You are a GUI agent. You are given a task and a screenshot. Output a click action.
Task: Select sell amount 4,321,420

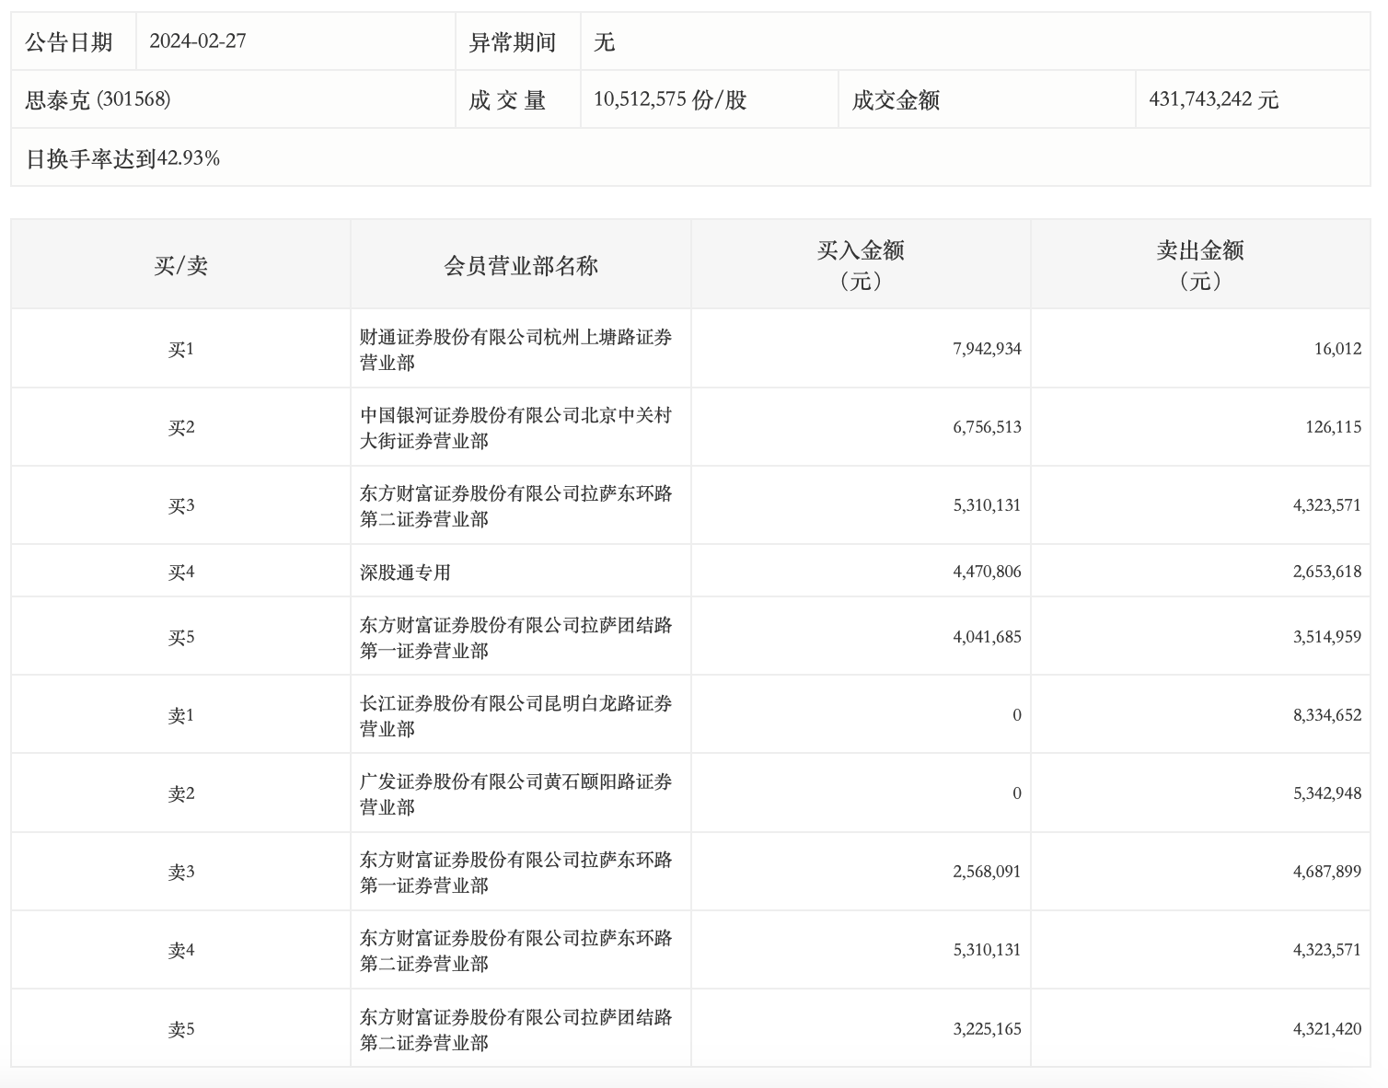(1327, 1030)
